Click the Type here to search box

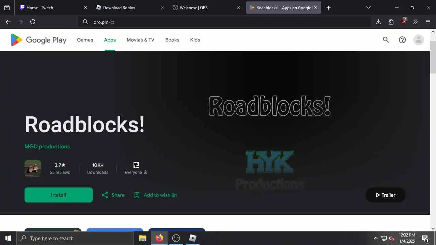75,238
